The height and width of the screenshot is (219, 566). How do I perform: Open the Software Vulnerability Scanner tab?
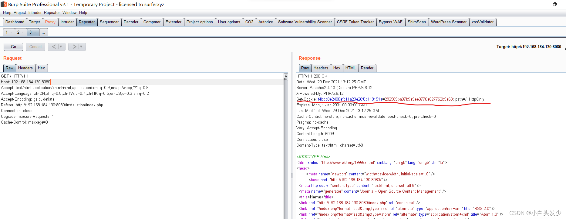305,22
